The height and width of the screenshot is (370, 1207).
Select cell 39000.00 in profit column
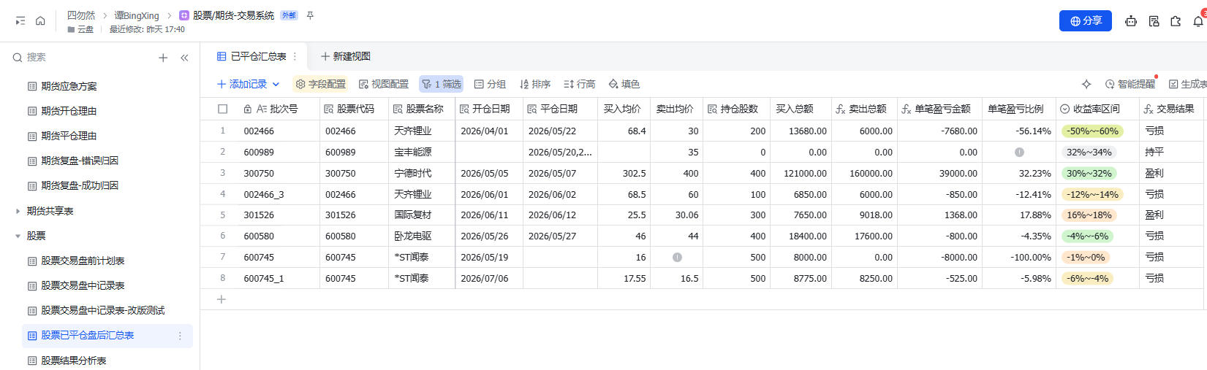point(940,174)
